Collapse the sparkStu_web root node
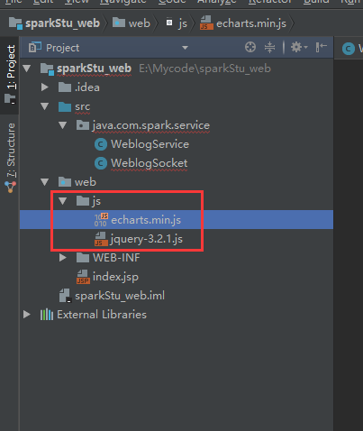The height and width of the screenshot is (431, 363). (x=27, y=69)
